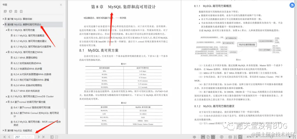Collapse 8.1 MySQL 高可用方案 node
The image size is (297, 139).
[6, 30]
